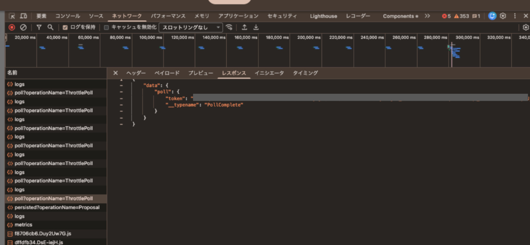Click the "PollComplete" typename value
Image resolution: width=530 pixels, height=245 pixels.
(224, 105)
